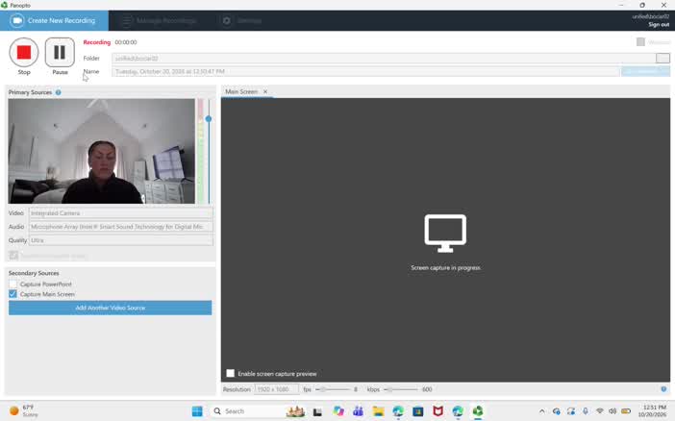Click the OneDrive tray icon

(x=556, y=411)
